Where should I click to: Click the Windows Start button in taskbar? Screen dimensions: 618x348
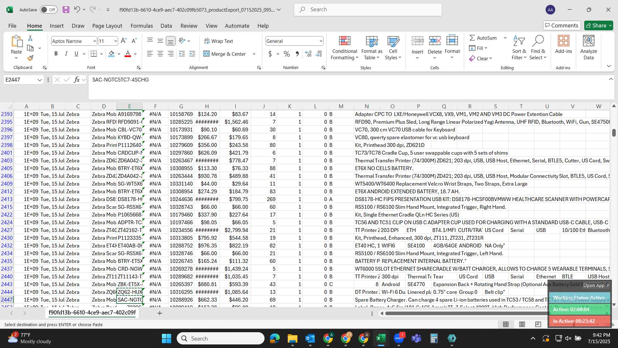(x=166, y=338)
